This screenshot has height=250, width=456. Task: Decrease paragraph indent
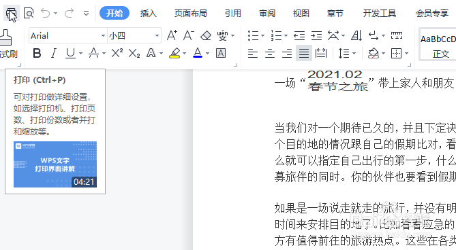click(x=299, y=35)
